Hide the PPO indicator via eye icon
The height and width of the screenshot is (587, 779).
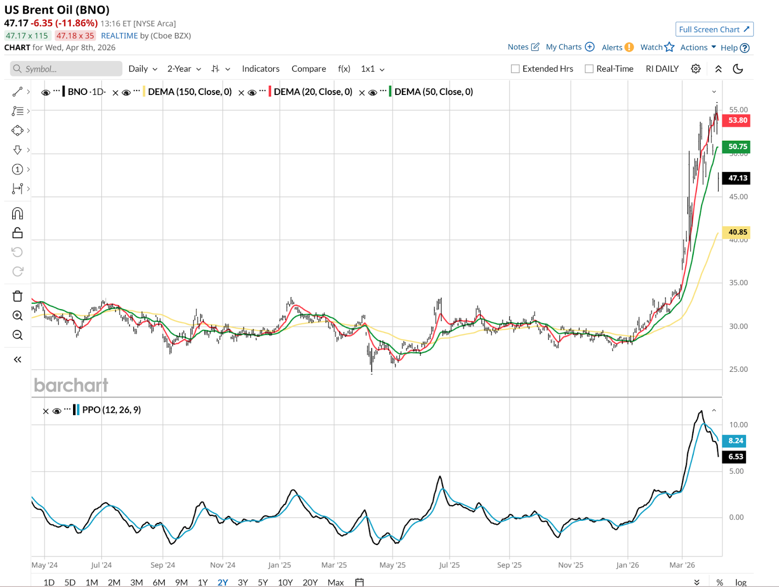click(56, 411)
